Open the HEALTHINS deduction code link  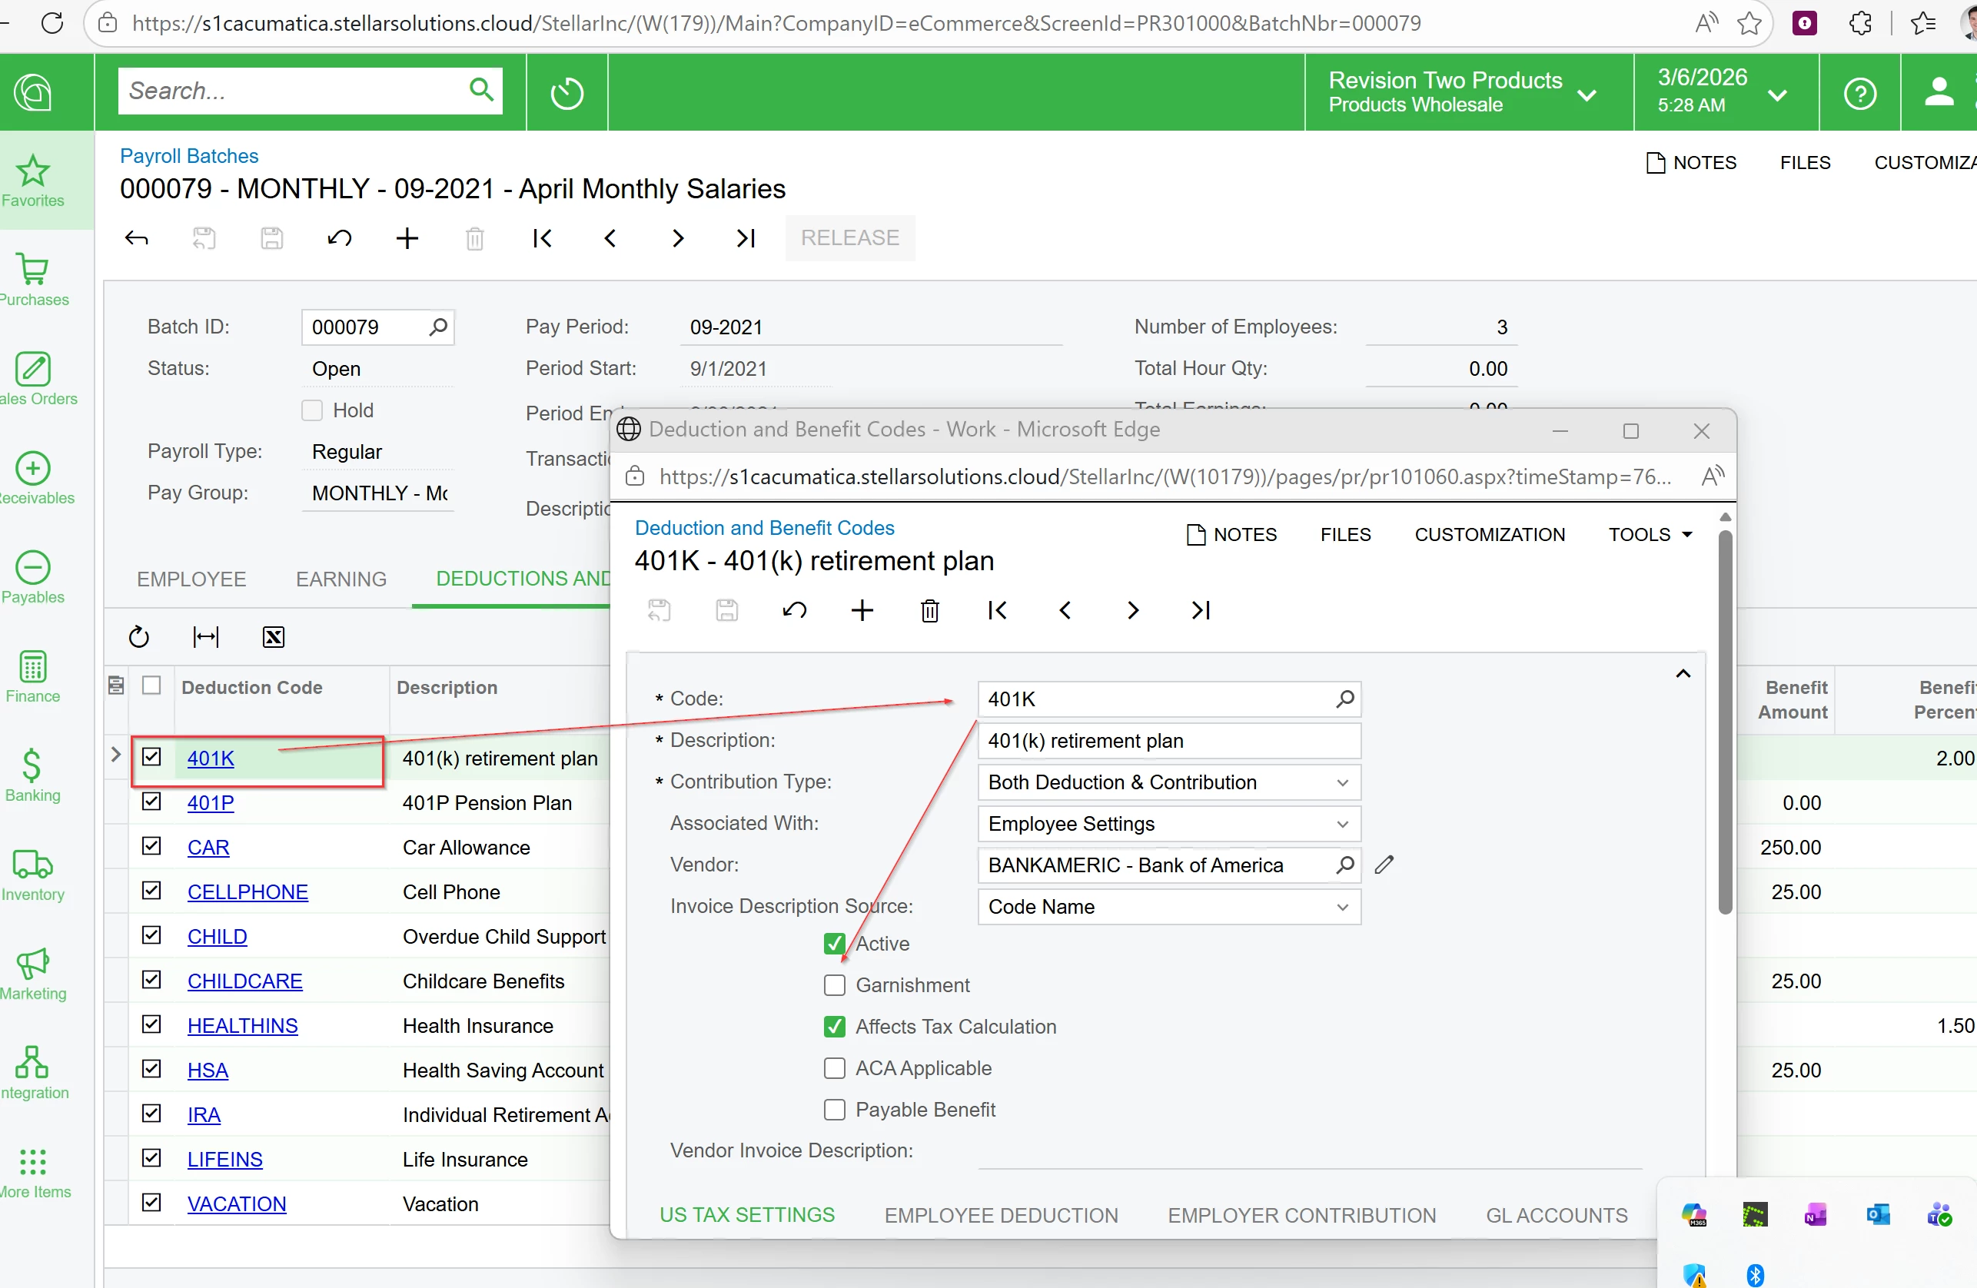[x=241, y=1026]
